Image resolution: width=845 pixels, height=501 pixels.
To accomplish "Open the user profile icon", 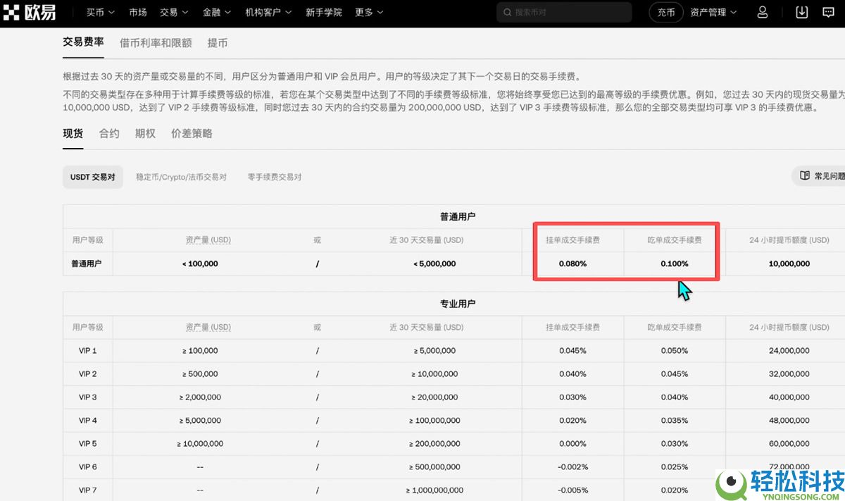I will pyautogui.click(x=761, y=12).
